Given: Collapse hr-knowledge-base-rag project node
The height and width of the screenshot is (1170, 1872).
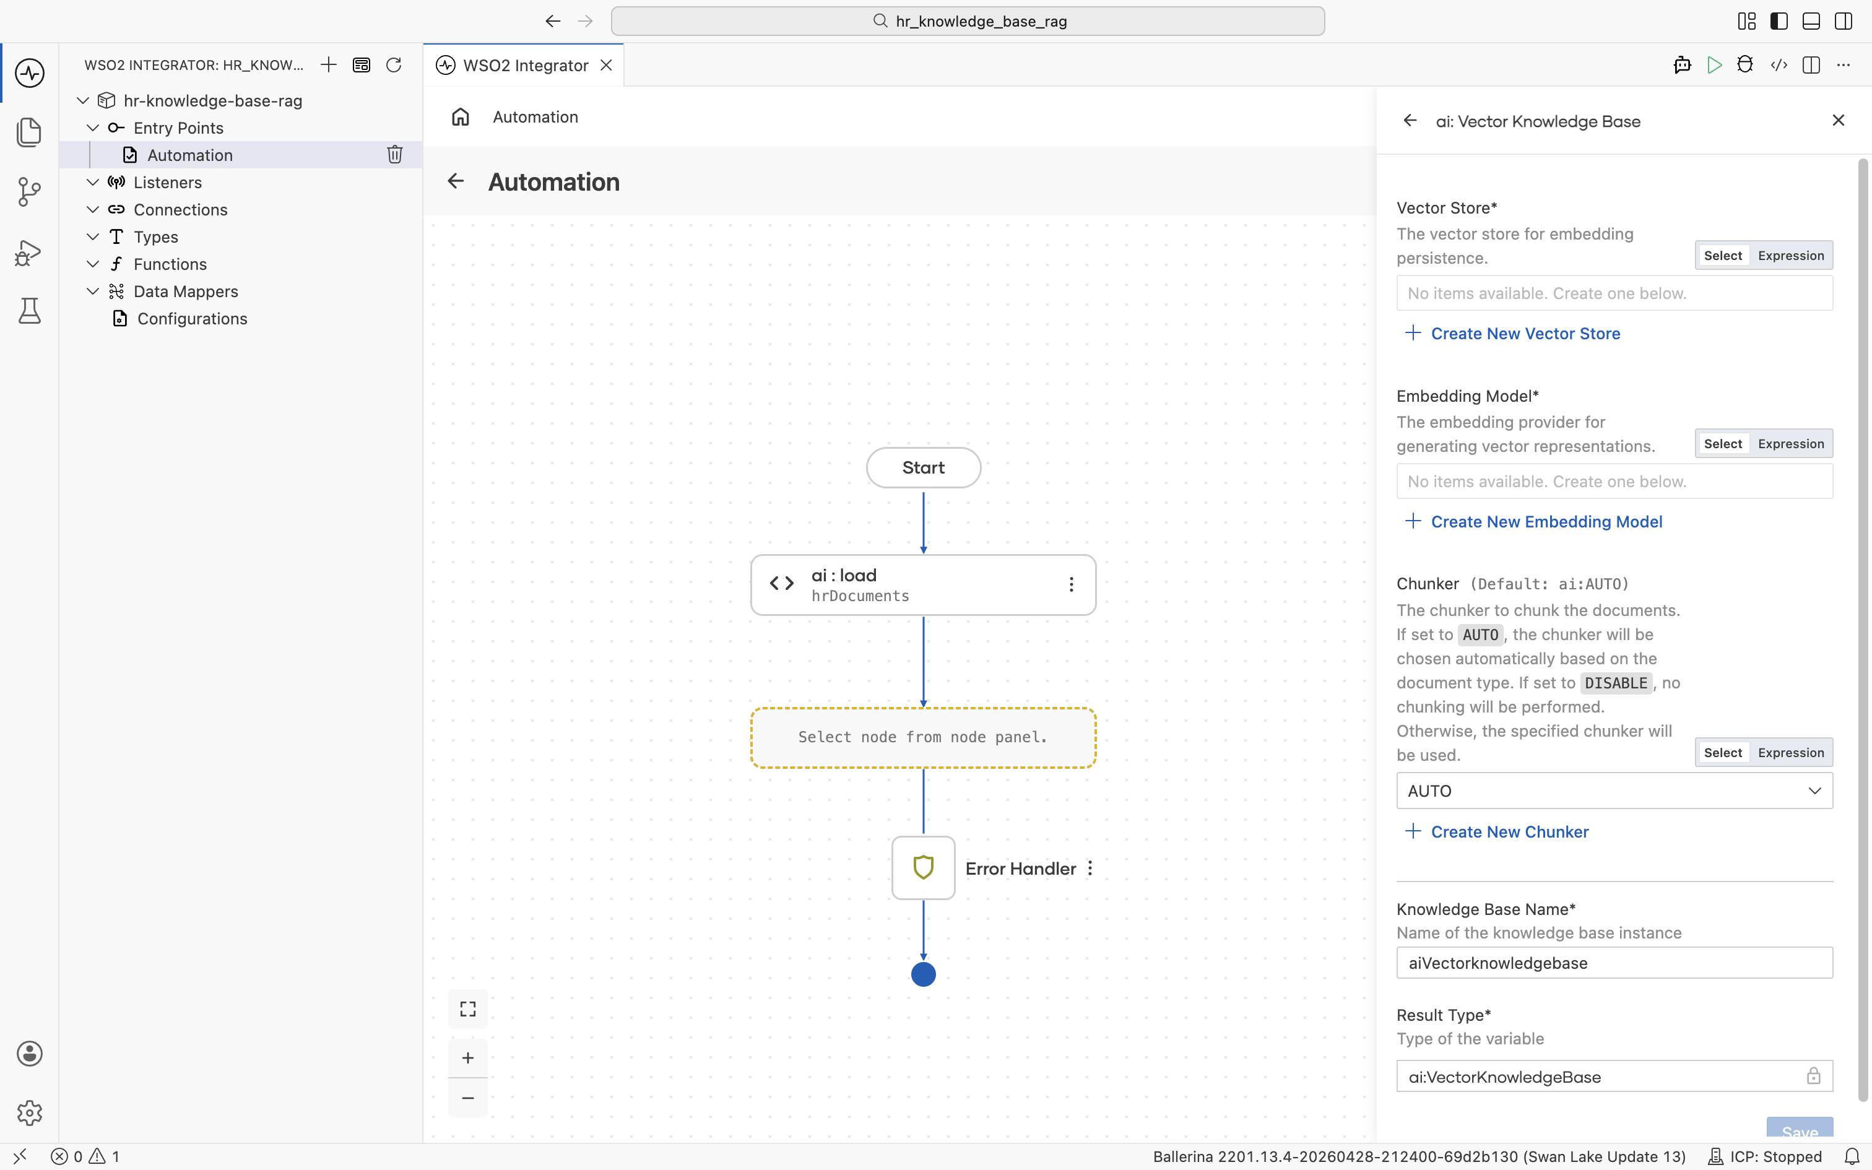Looking at the screenshot, I should coord(83,100).
